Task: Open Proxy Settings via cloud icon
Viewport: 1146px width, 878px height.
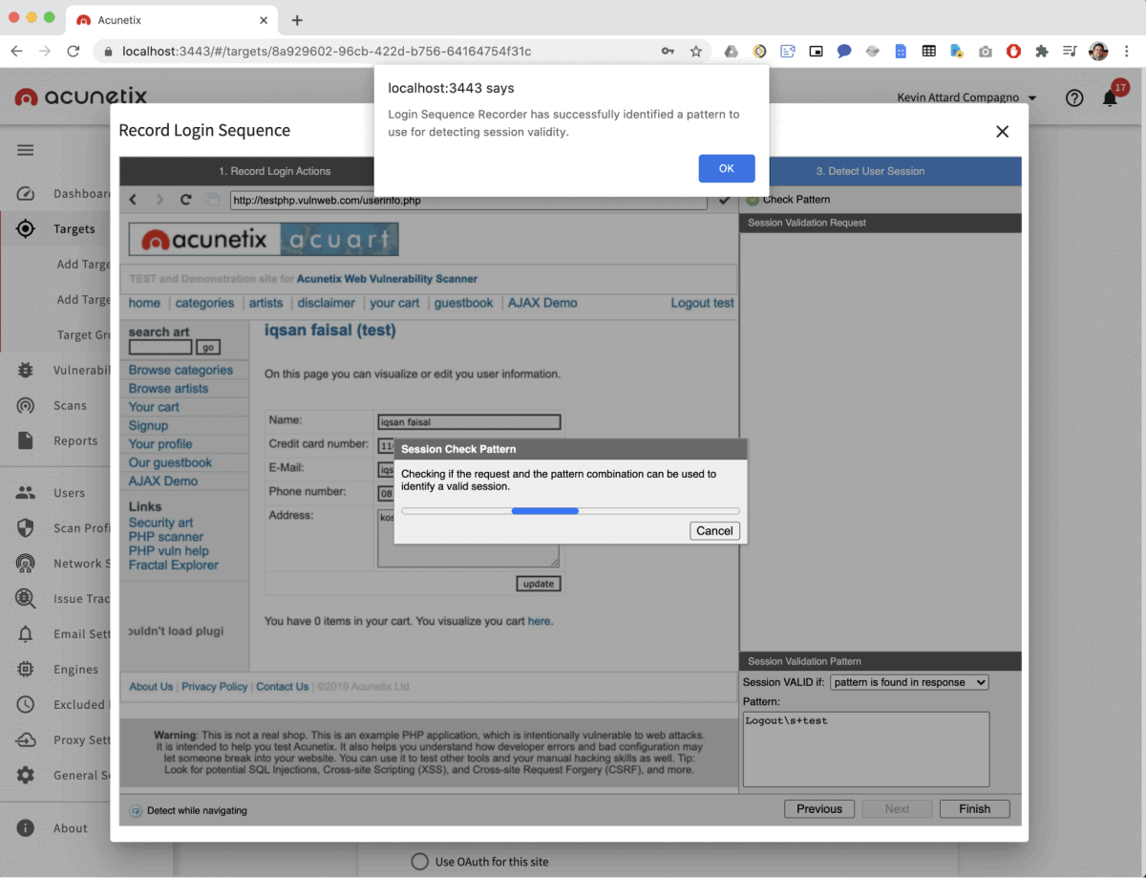Action: pyautogui.click(x=26, y=740)
